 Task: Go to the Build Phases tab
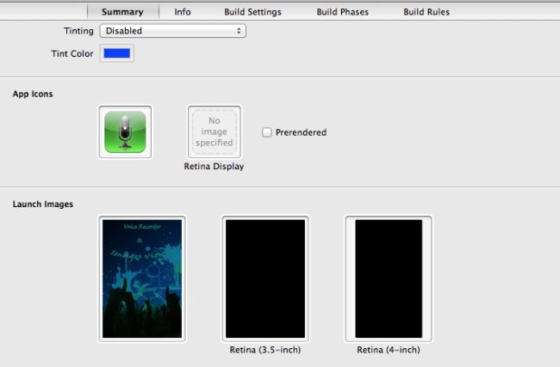coord(342,12)
